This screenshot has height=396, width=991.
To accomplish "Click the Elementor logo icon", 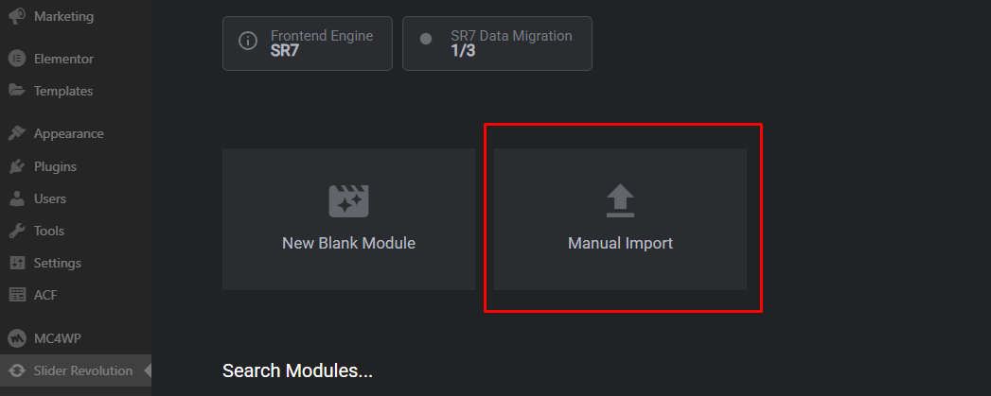I will point(16,59).
